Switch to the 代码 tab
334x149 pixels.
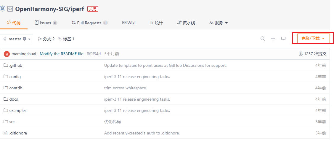tap(13, 23)
